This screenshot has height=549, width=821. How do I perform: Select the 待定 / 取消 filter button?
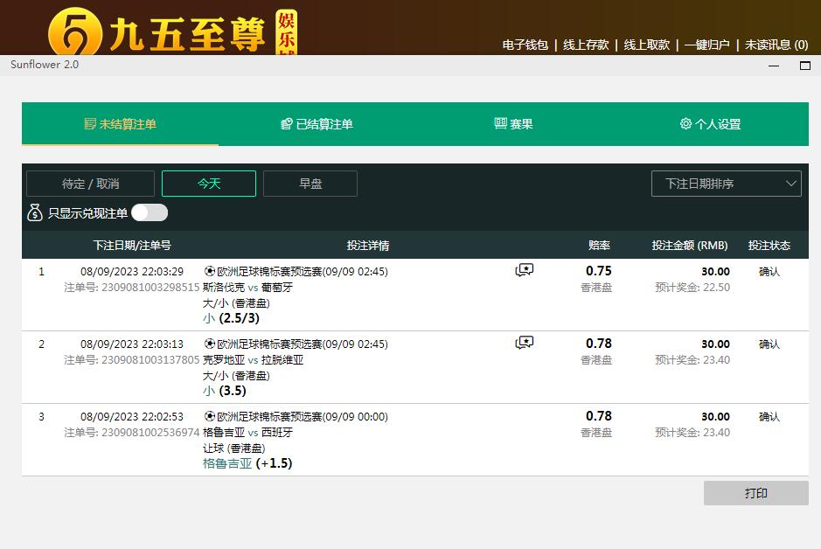click(x=90, y=184)
